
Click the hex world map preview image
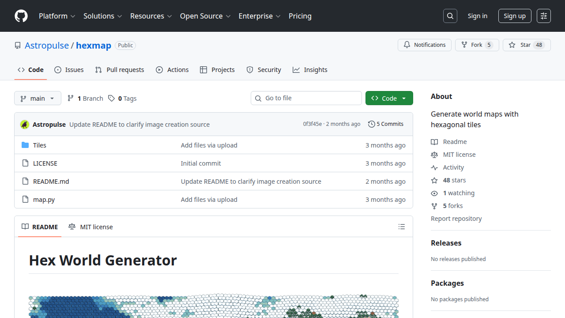tap(214, 306)
